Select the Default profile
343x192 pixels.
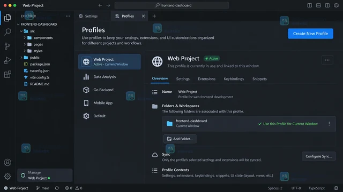coord(109,116)
